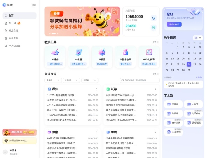210x158 pixels.
Task: Select day 24 in the calendar
Action: click(x=189, y=64)
